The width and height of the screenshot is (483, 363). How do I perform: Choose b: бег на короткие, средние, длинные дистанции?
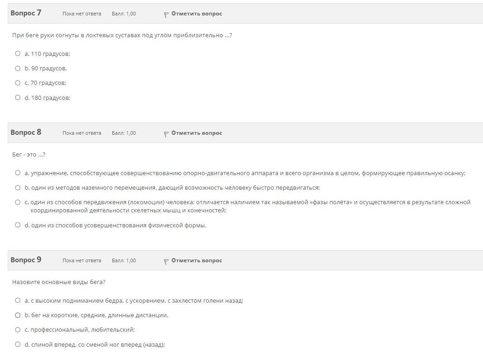pos(18,315)
